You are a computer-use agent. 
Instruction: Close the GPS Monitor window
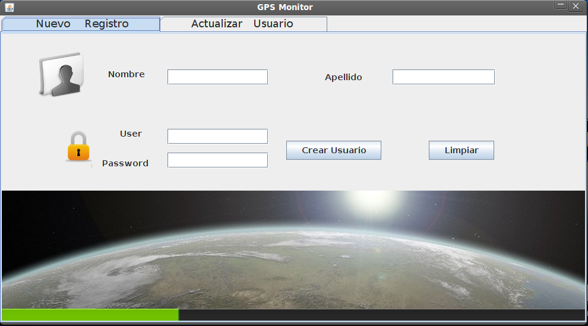(576, 6)
